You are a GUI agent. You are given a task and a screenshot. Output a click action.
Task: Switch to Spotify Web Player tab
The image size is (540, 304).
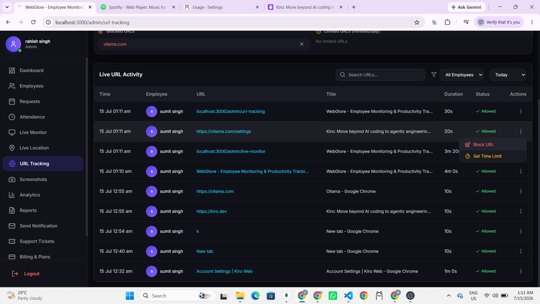pos(138,7)
